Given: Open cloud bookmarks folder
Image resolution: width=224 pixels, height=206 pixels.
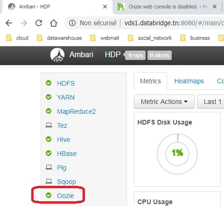Looking at the screenshot, I should pos(17,38).
